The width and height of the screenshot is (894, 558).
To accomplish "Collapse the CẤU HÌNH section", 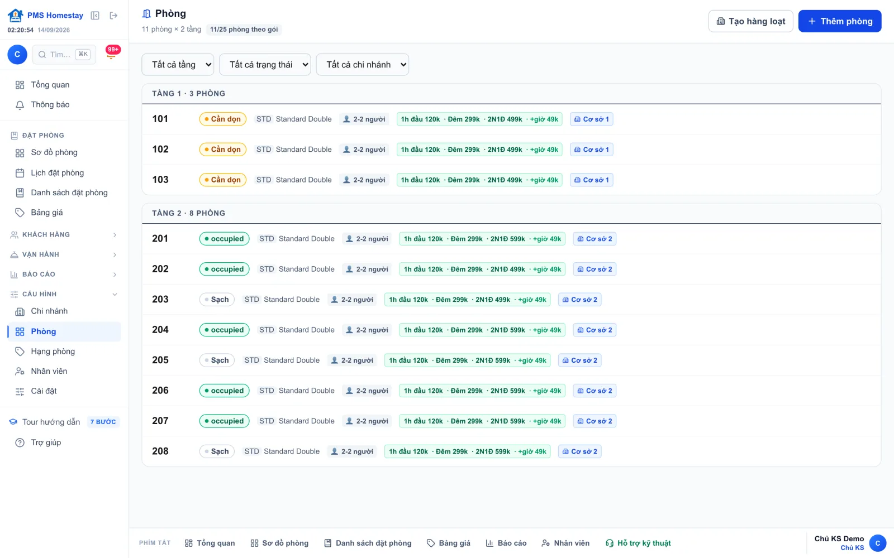I will click(x=64, y=294).
